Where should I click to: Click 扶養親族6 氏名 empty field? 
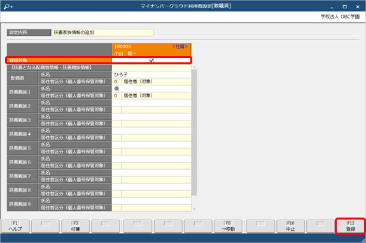pyautogui.click(x=151, y=158)
